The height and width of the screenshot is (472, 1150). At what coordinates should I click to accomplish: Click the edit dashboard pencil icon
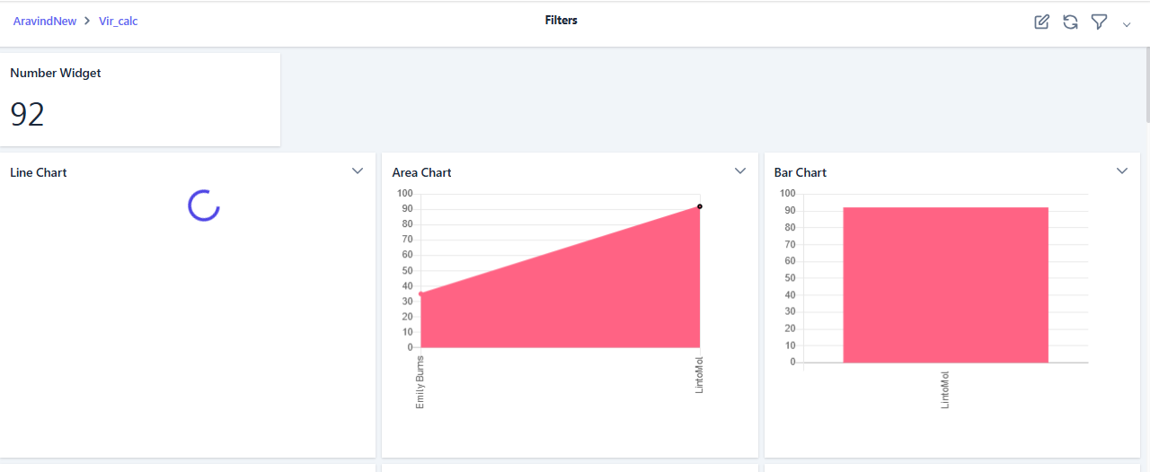tap(1042, 22)
